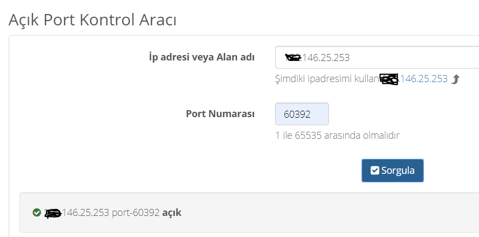This screenshot has height=237, width=479.
Task: Click the bold 'açık' status word
Action: pyautogui.click(x=172, y=213)
